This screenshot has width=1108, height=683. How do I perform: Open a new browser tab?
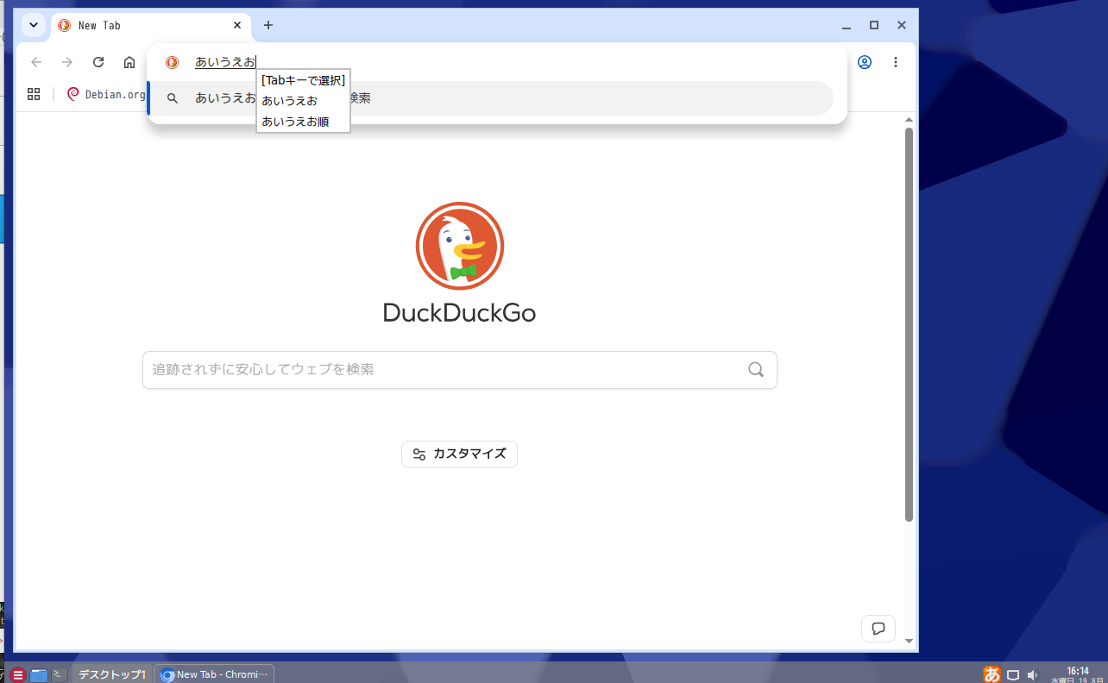268,25
